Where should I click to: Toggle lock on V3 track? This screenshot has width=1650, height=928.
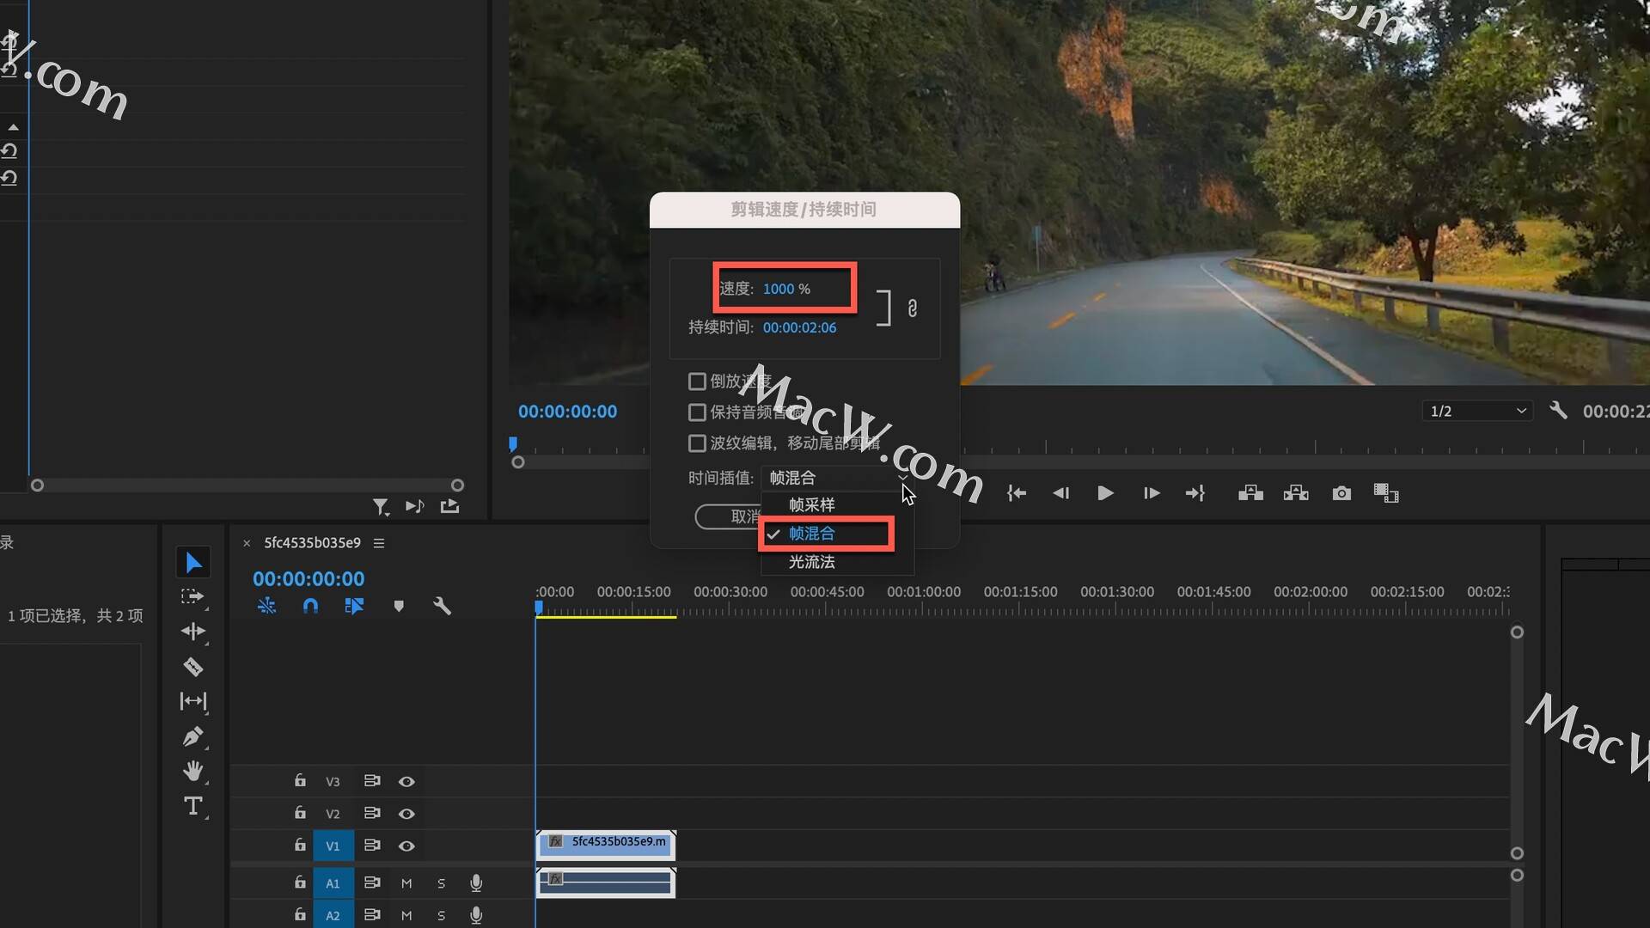pyautogui.click(x=300, y=780)
